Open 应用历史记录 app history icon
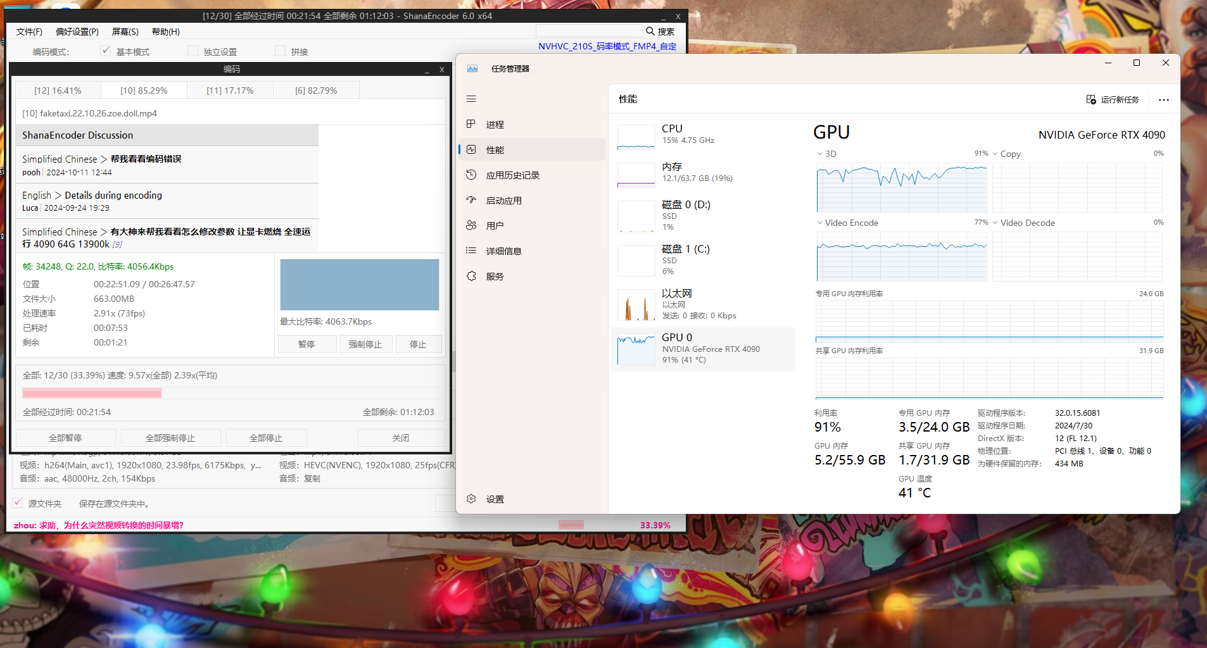Screen dimensions: 1207x648 (471, 175)
